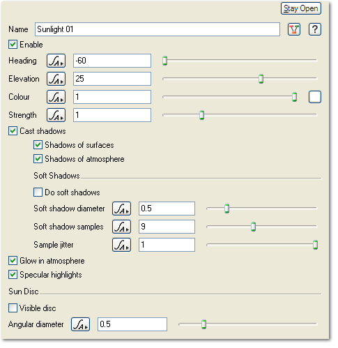Open the Elevation animation button

[56, 79]
